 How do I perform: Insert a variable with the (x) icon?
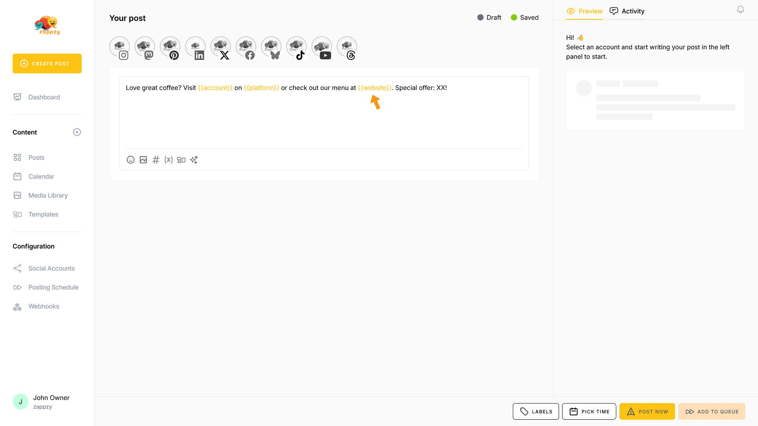[169, 160]
